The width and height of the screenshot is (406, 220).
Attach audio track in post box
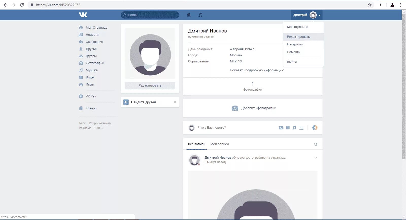(x=294, y=128)
